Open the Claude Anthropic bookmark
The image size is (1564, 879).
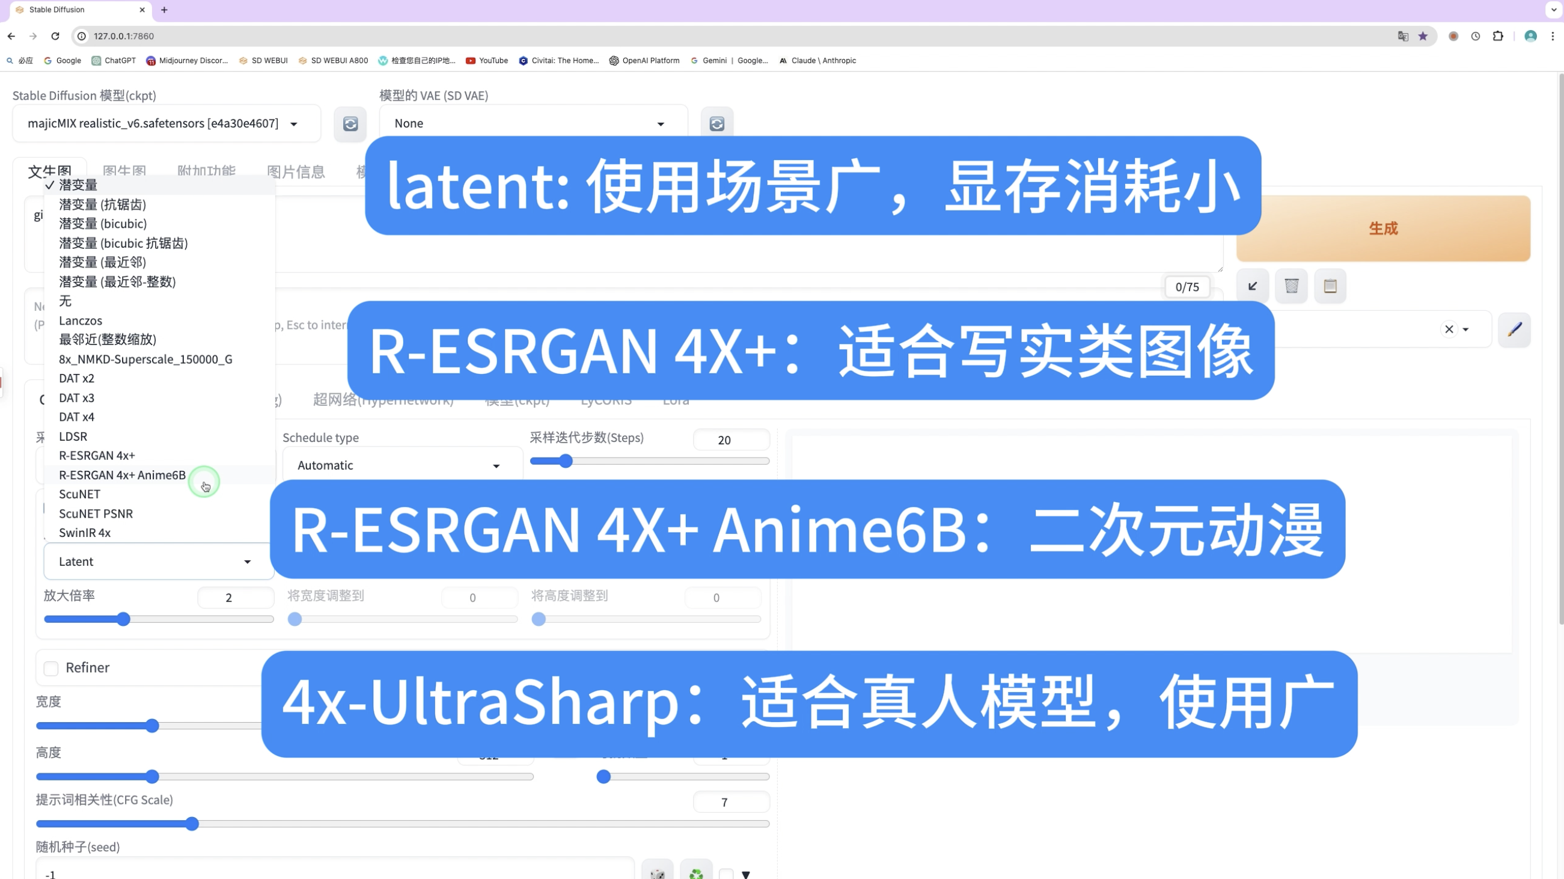817,60
